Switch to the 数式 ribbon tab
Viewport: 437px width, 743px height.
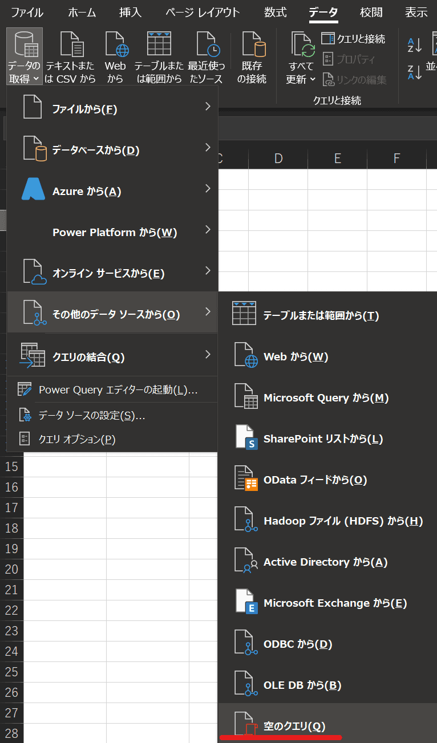276,13
